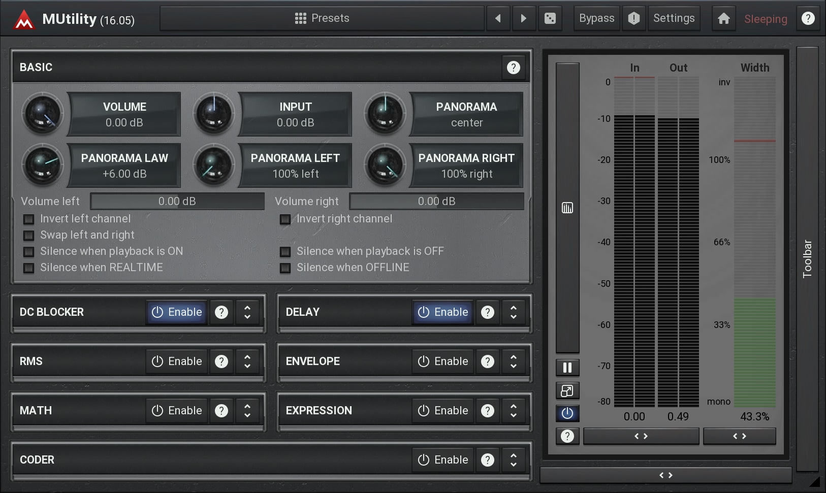Click the Volume left slider bar
This screenshot has height=493, width=826.
tap(177, 201)
